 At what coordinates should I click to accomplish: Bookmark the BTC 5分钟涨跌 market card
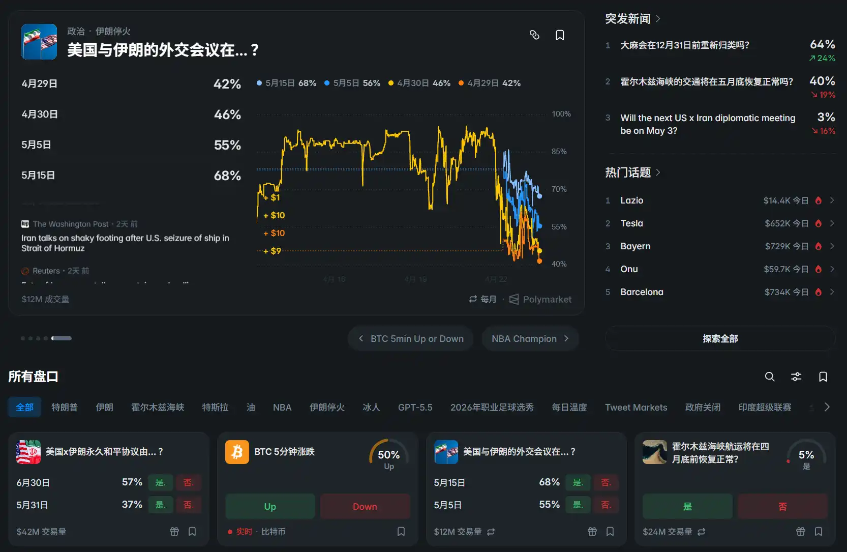click(x=401, y=532)
